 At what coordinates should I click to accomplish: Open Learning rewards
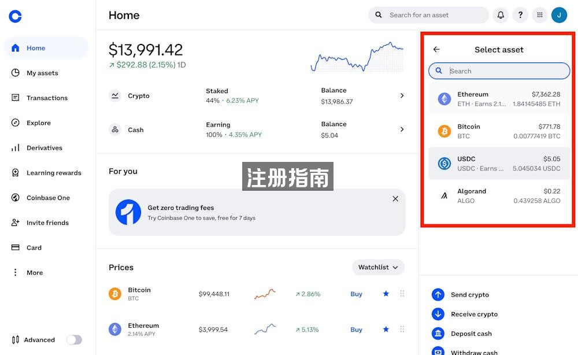54,173
